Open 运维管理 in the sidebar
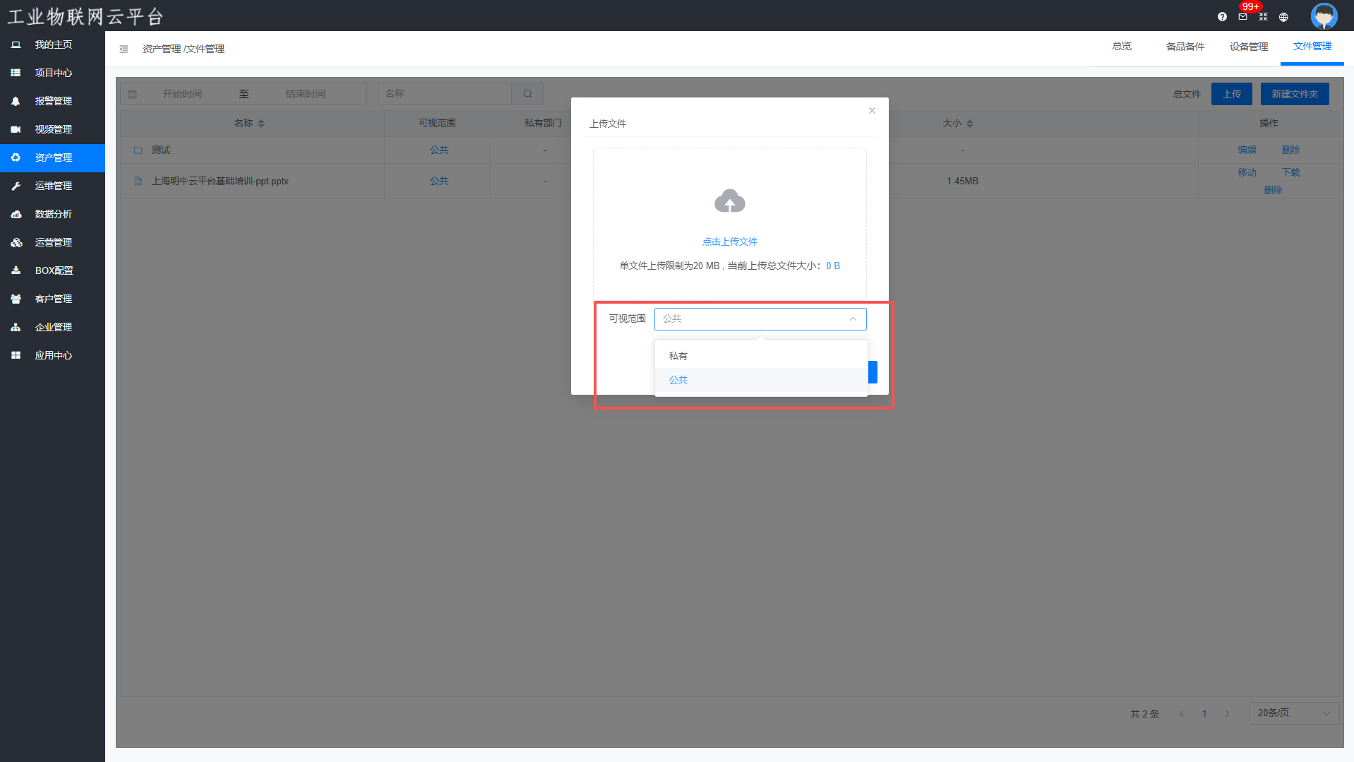 coord(54,186)
